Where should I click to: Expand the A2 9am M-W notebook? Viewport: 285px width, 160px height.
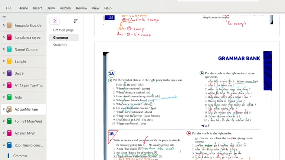4,133
